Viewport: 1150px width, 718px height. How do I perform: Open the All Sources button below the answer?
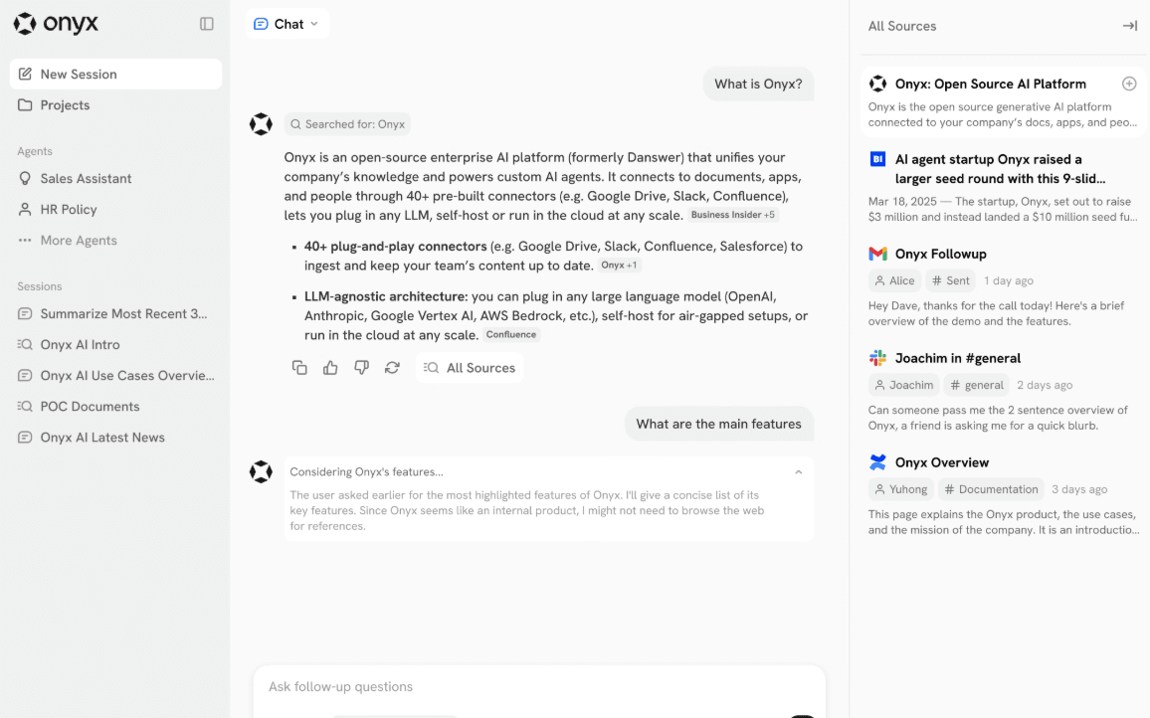coord(469,367)
